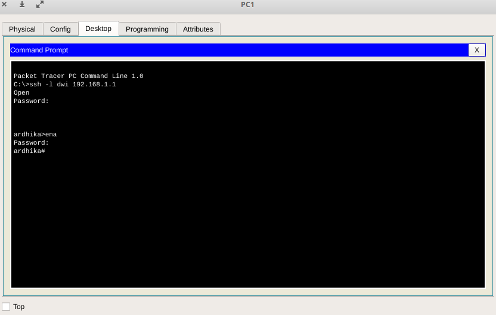Click the first 'Password:' line after Open
This screenshot has width=496, height=315.
point(32,101)
